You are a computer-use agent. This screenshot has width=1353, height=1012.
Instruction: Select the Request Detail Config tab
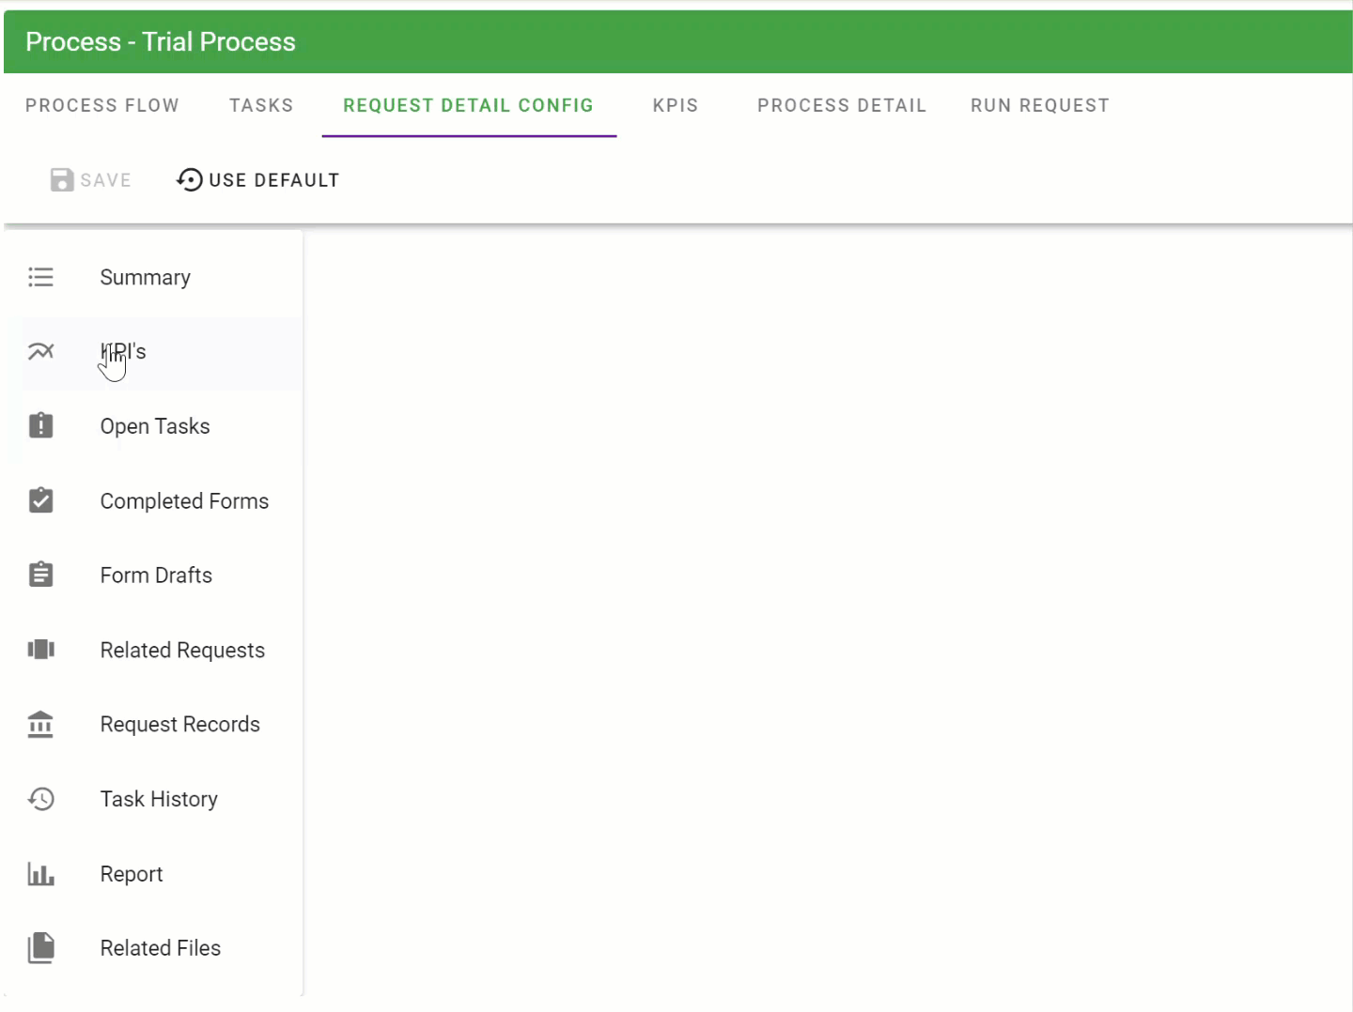pyautogui.click(x=468, y=105)
